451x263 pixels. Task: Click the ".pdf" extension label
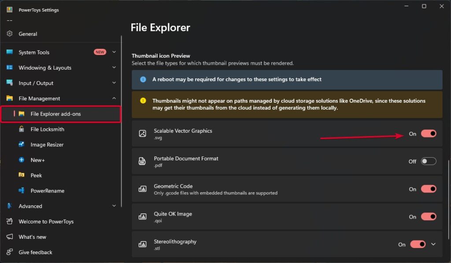[x=158, y=166]
